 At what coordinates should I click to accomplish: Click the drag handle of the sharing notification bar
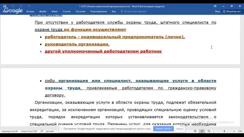click(x=61, y=129)
